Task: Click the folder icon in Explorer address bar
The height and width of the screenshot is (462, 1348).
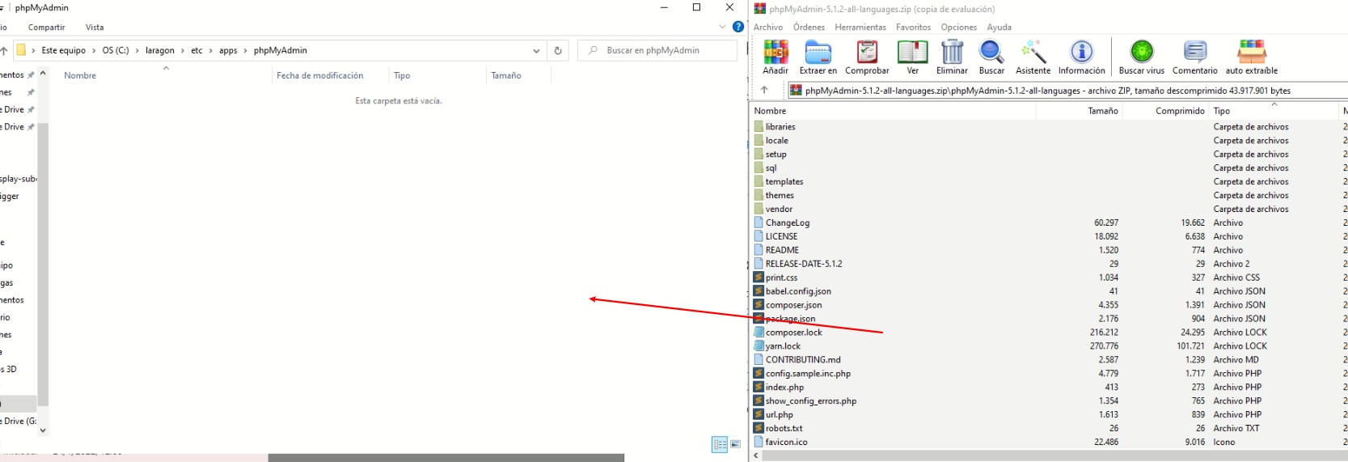Action: (x=21, y=50)
